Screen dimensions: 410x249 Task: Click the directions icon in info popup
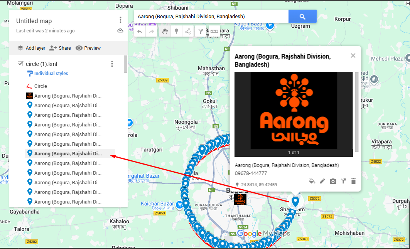click(x=343, y=181)
